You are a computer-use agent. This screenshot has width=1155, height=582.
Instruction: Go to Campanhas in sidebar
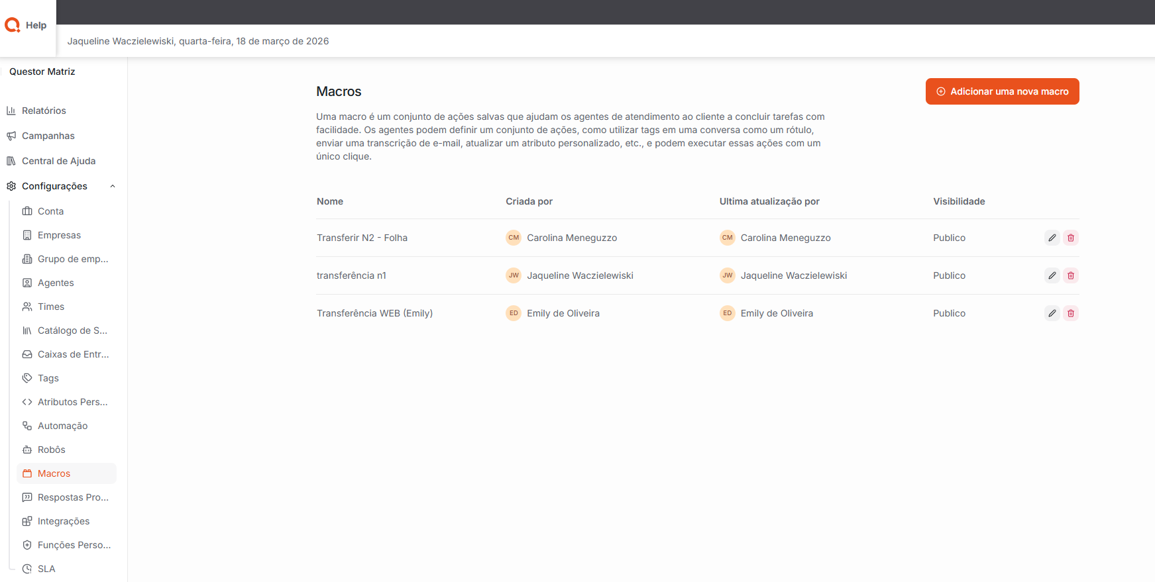tap(48, 136)
